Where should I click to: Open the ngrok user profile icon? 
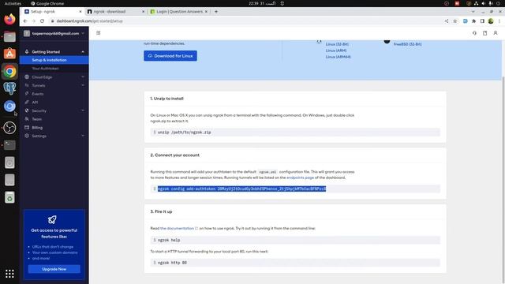tap(496, 33)
